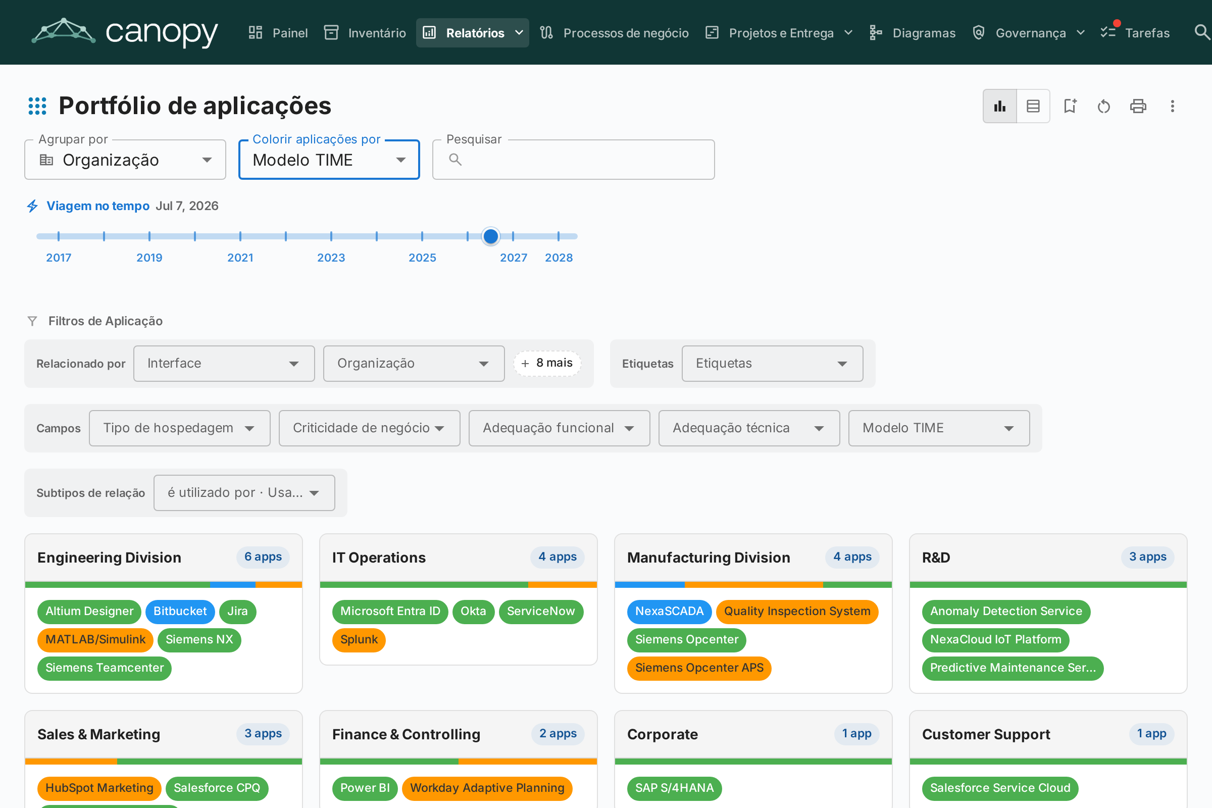Click the time travel slider handle
The image size is (1212, 808).
[x=490, y=236]
